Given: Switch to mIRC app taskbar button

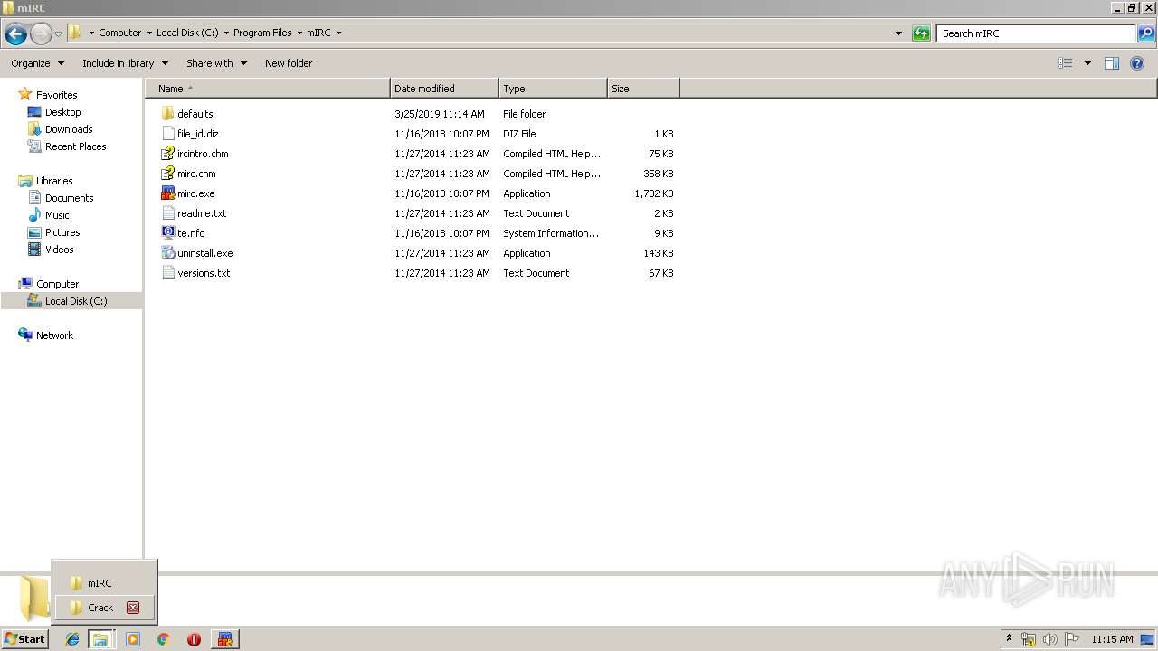Looking at the screenshot, I should click(224, 639).
